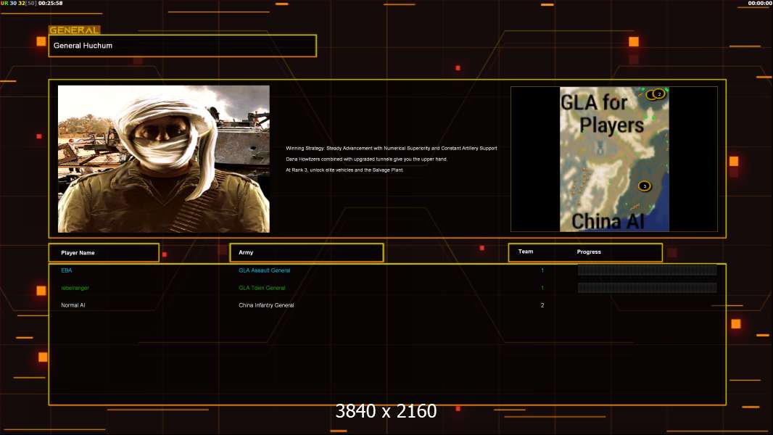The width and height of the screenshot is (773, 435).
Task: Click rebelranger's loading progress bar
Action: [x=647, y=288]
